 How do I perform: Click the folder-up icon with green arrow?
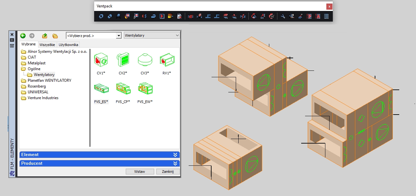[x=45, y=36]
